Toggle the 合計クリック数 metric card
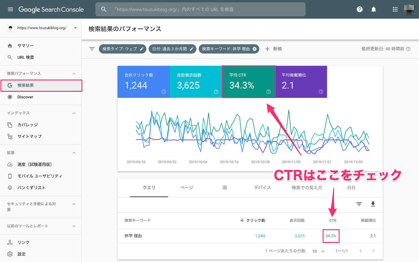Image resolution: width=419 pixels, height=262 pixels. click(144, 82)
